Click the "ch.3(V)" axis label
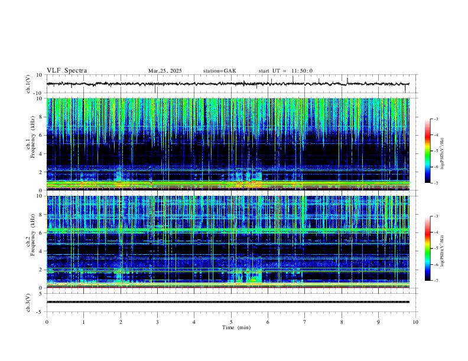Image resolution: width=468 pixels, height=361 pixels. 28,303
